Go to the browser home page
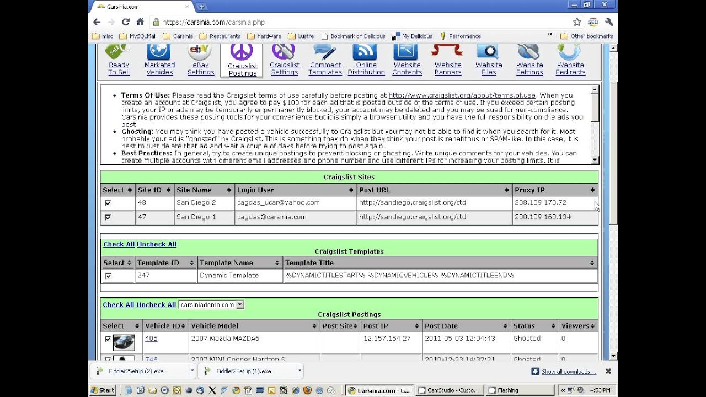 [x=140, y=22]
